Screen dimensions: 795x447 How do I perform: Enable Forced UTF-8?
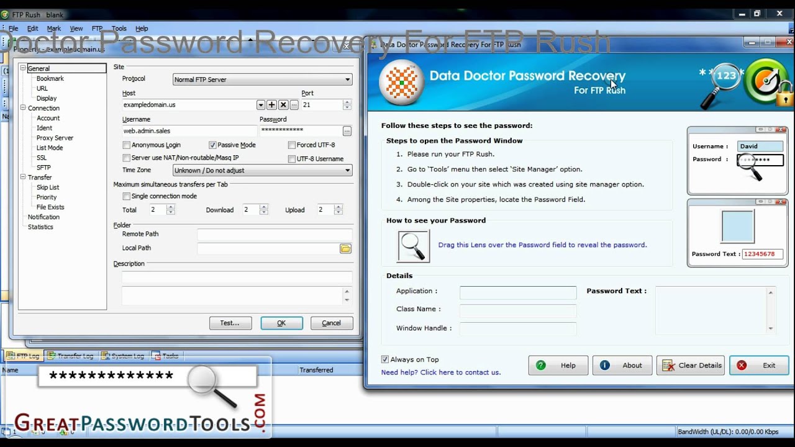pos(292,145)
